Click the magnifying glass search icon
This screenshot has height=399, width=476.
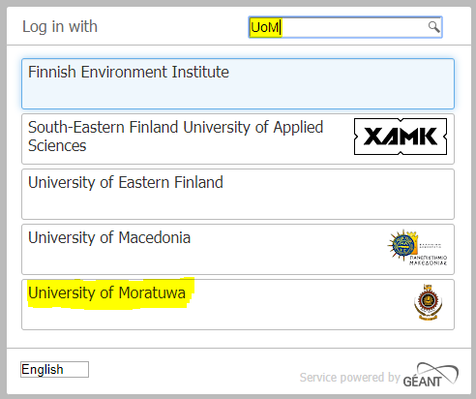click(x=434, y=27)
